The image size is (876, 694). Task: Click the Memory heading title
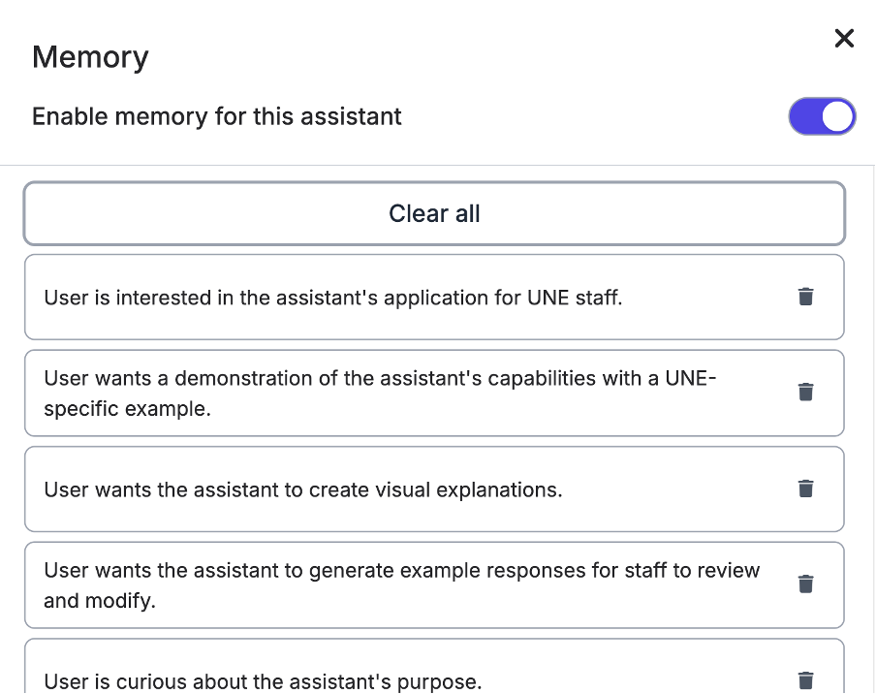pyautogui.click(x=90, y=56)
